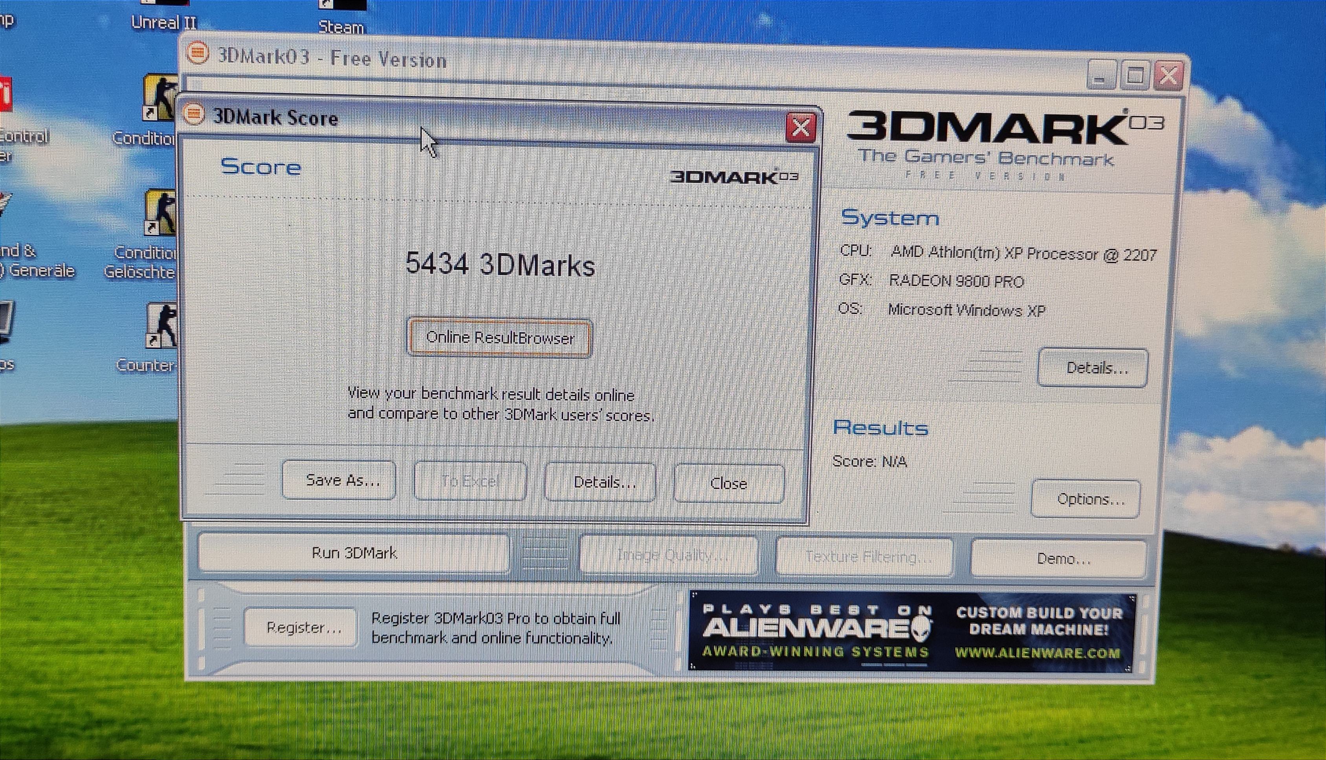Click the 3DMark03 main window title icon
This screenshot has height=760, width=1326.
pyautogui.click(x=197, y=53)
